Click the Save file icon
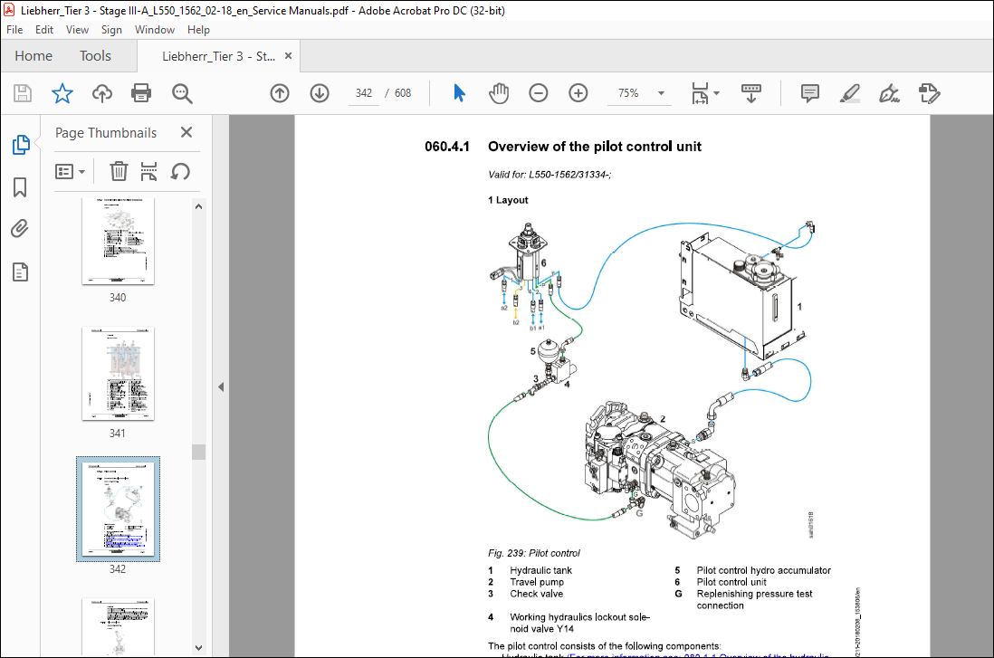994x658 pixels. point(23,93)
